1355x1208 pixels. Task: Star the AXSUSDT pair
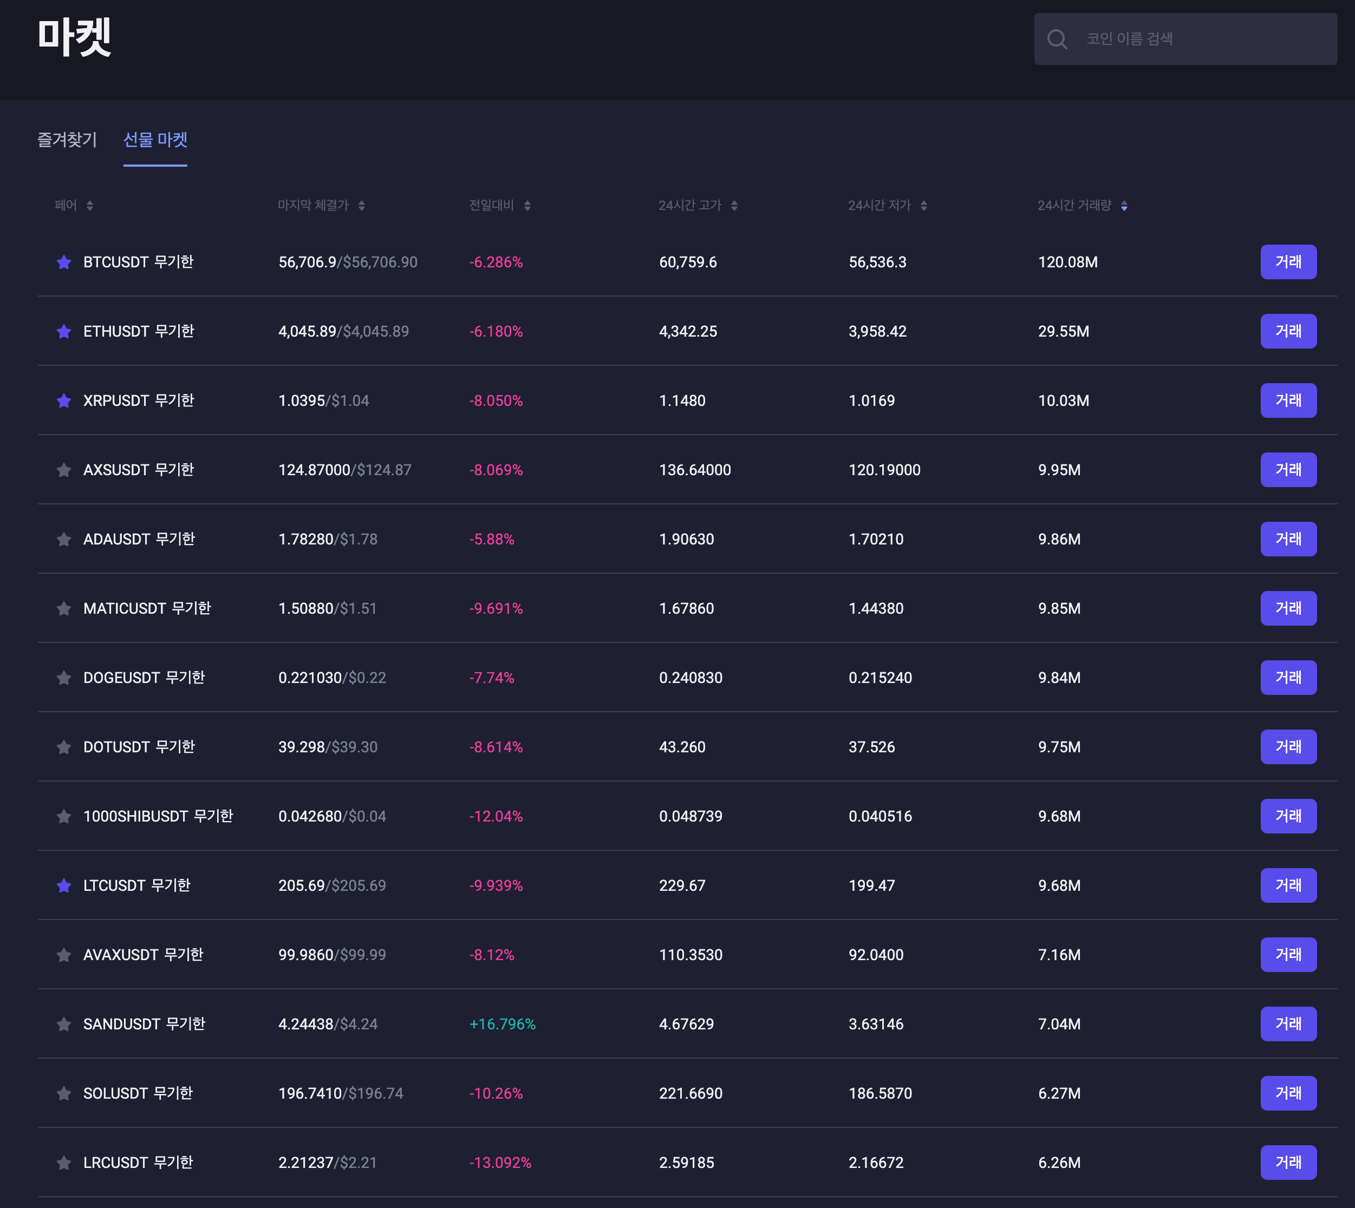[64, 470]
